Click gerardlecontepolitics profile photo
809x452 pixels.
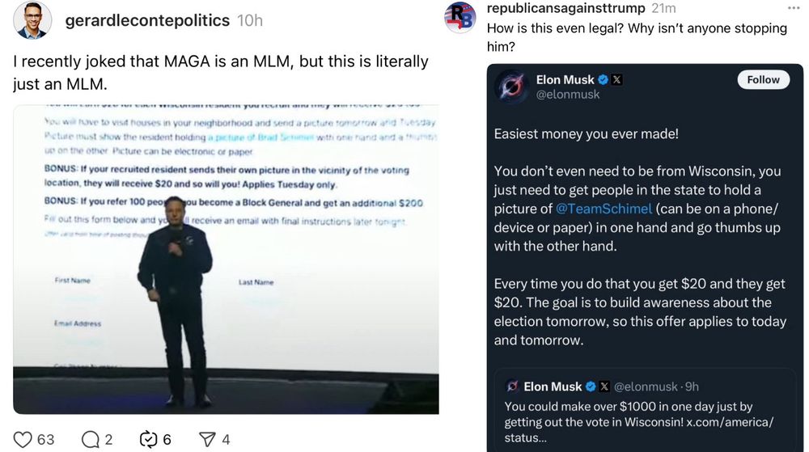click(32, 20)
